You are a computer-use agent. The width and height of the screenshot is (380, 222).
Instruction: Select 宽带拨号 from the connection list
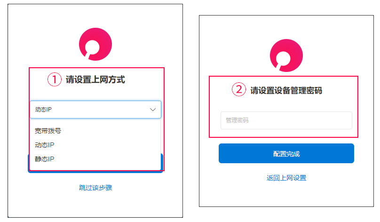(48, 131)
